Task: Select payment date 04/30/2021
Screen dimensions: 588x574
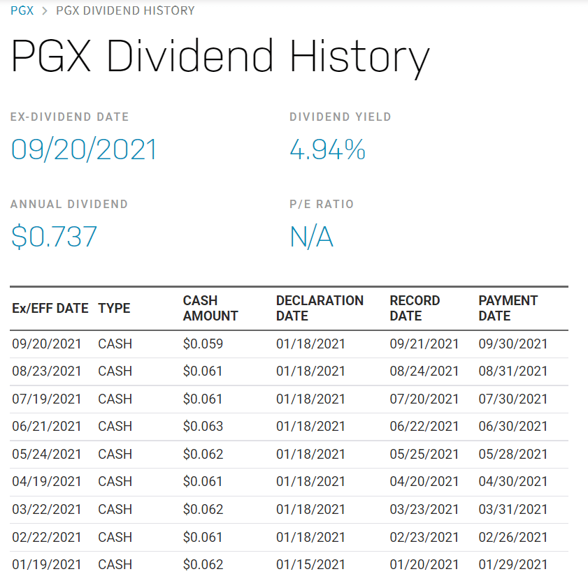Action: [513, 481]
